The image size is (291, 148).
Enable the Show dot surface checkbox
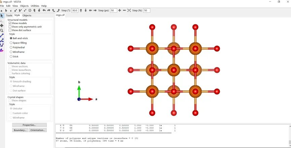click(10, 30)
